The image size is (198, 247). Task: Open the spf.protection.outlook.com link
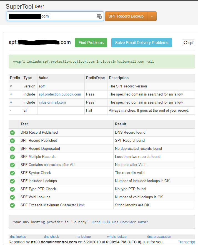click(60, 94)
